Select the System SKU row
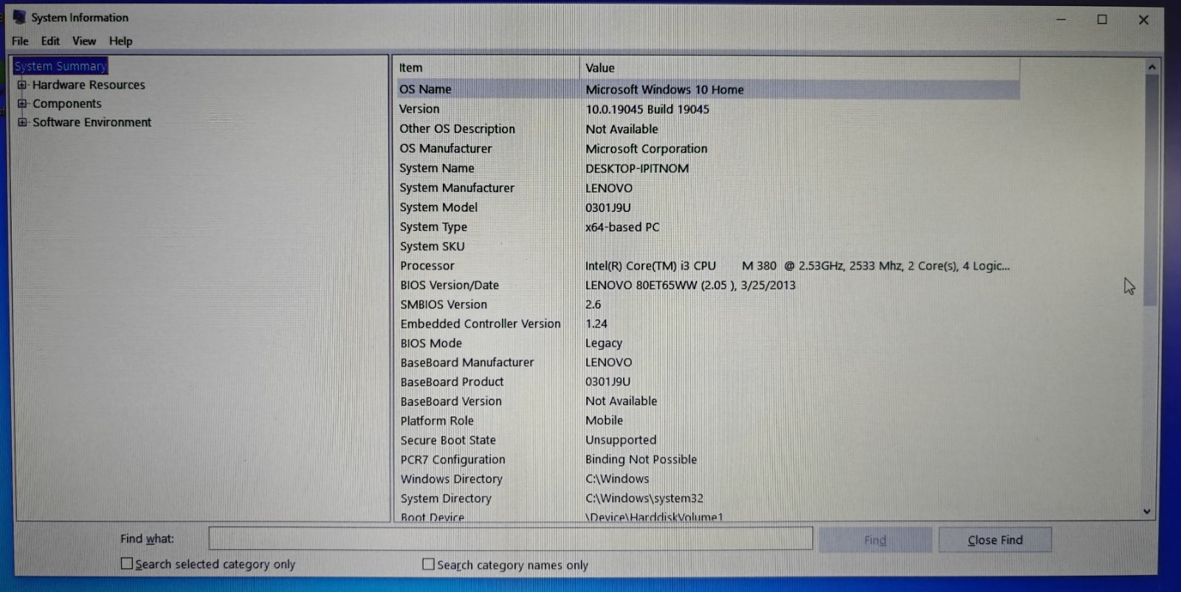 coord(708,247)
